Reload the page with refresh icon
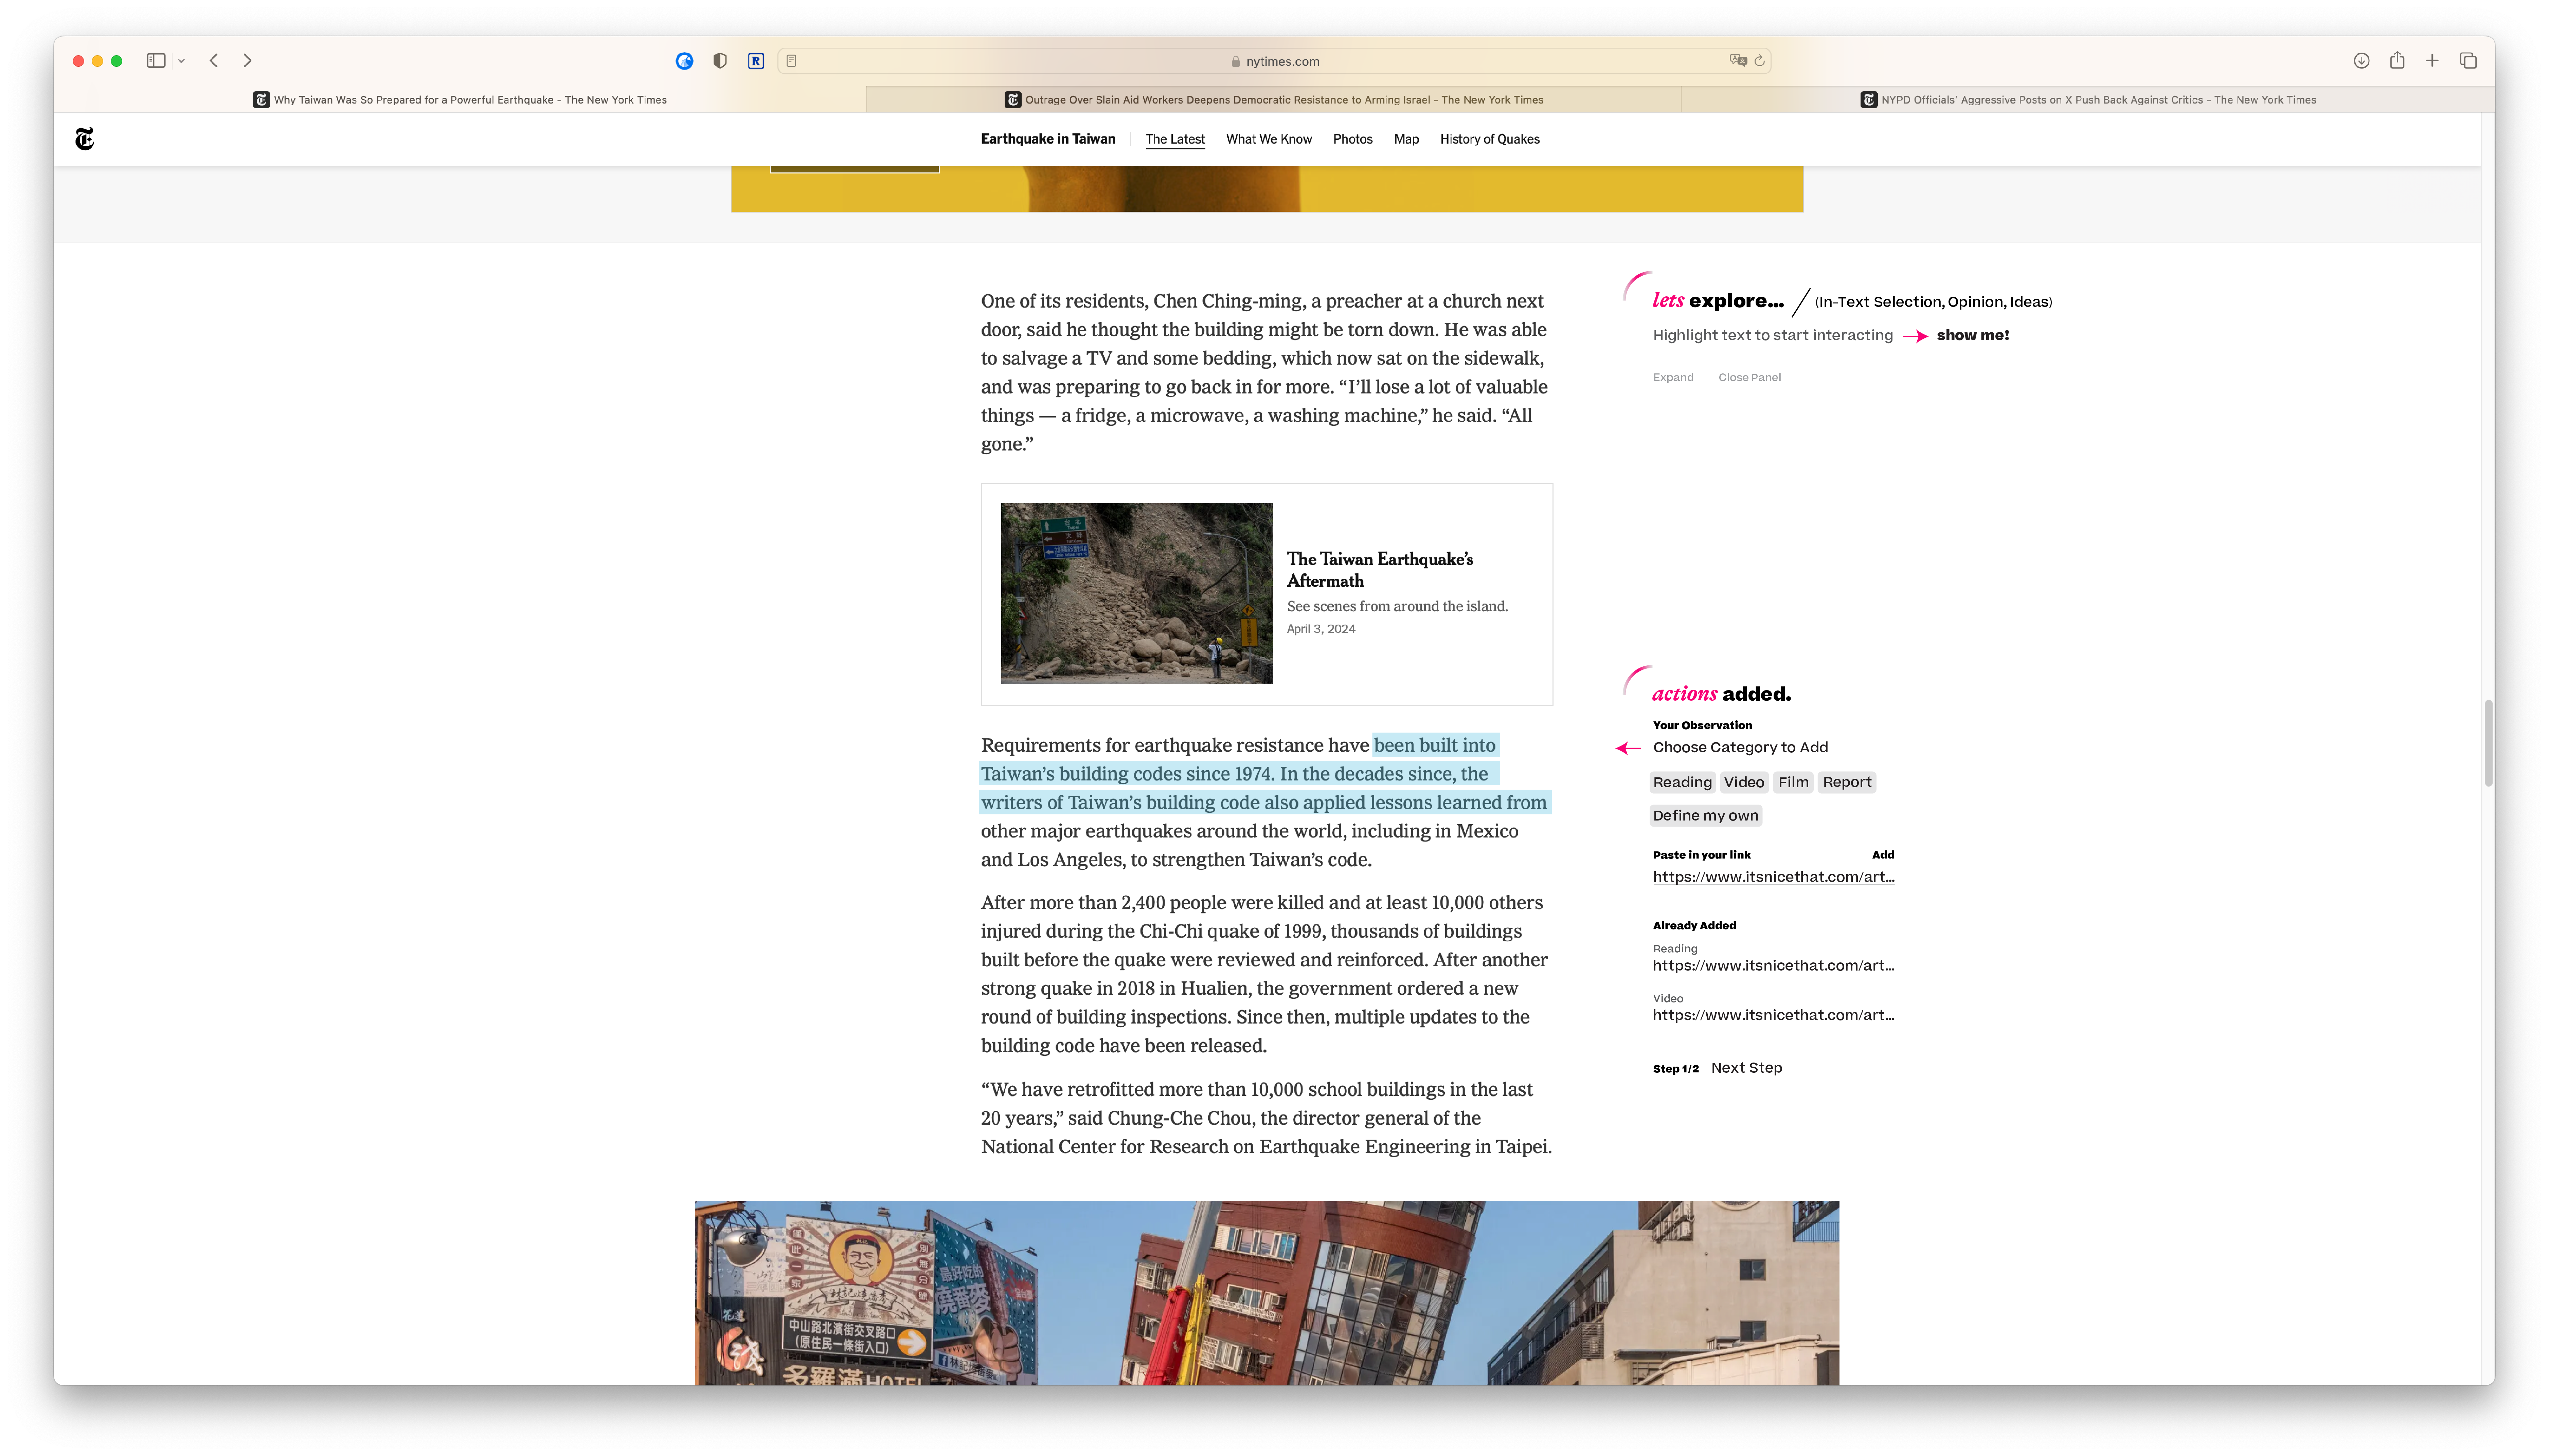Image resolution: width=2549 pixels, height=1456 pixels. click(1760, 61)
